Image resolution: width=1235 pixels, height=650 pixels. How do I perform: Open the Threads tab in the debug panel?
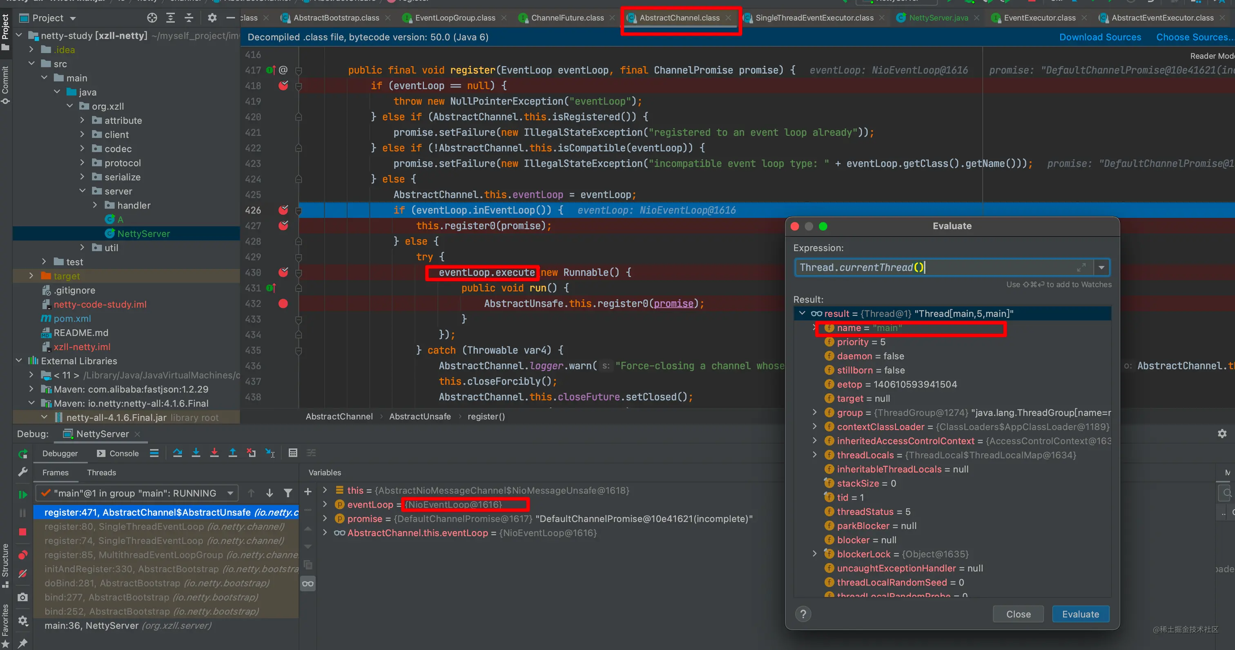[101, 472]
